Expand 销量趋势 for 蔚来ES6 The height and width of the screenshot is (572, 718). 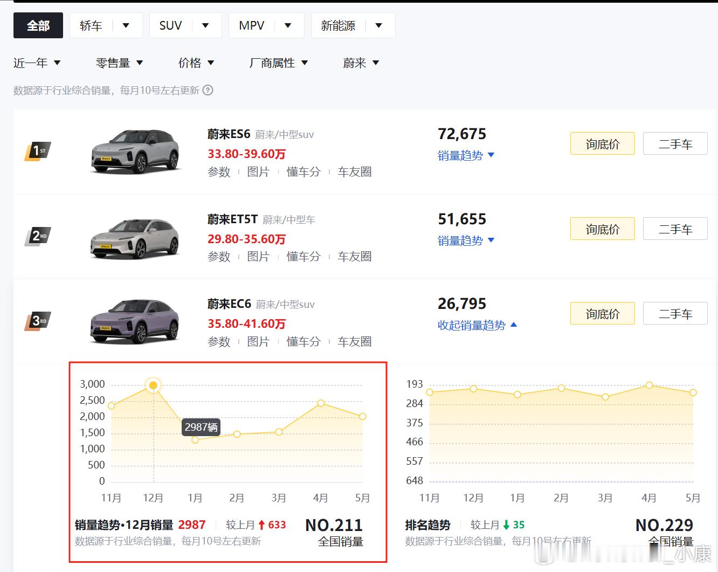[x=466, y=155]
